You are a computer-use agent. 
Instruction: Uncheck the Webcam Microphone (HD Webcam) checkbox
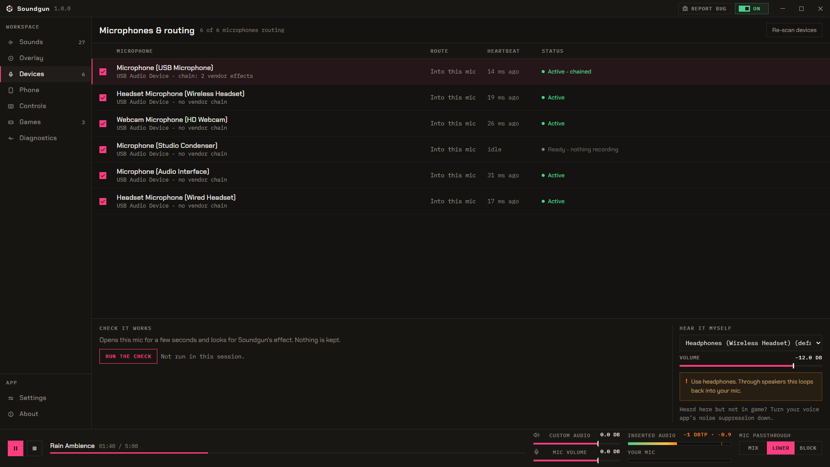point(103,124)
